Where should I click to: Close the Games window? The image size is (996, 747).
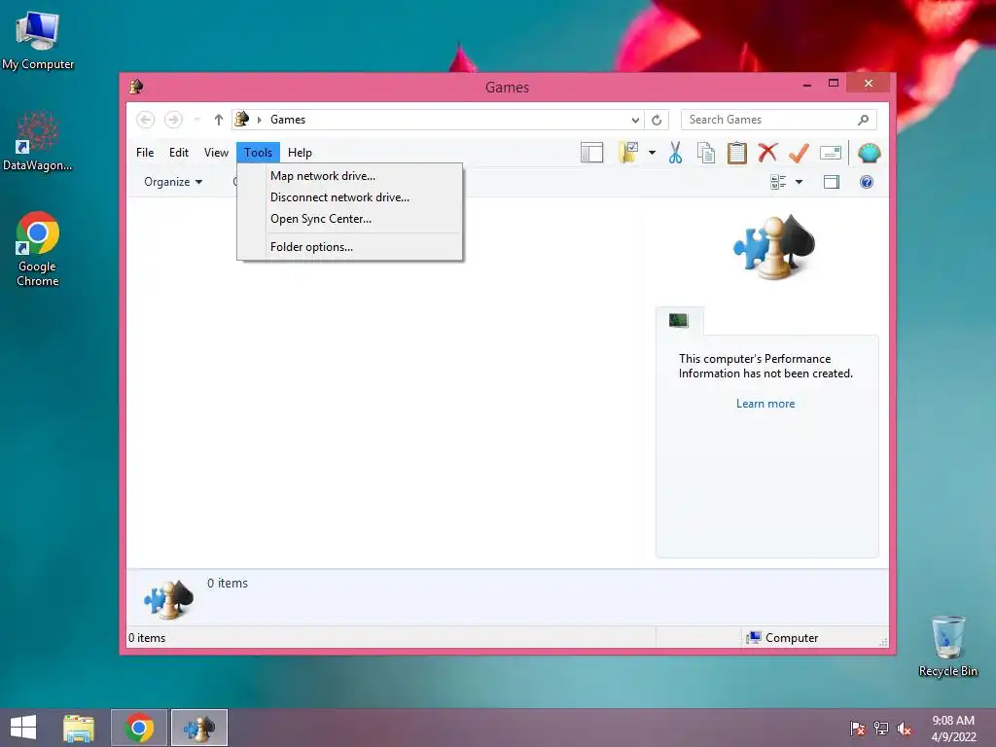point(869,84)
